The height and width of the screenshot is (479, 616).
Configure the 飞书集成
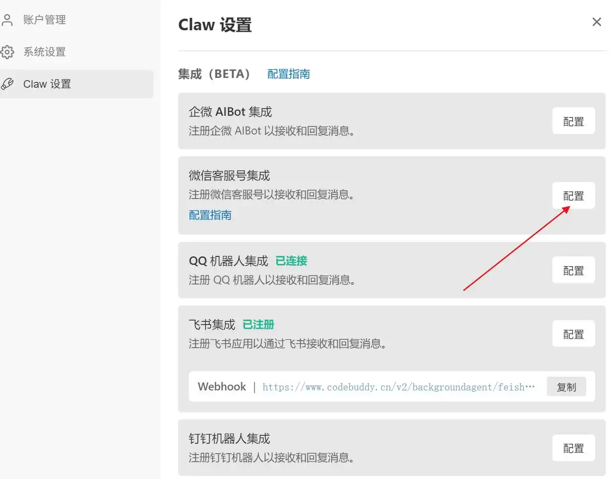tap(573, 334)
